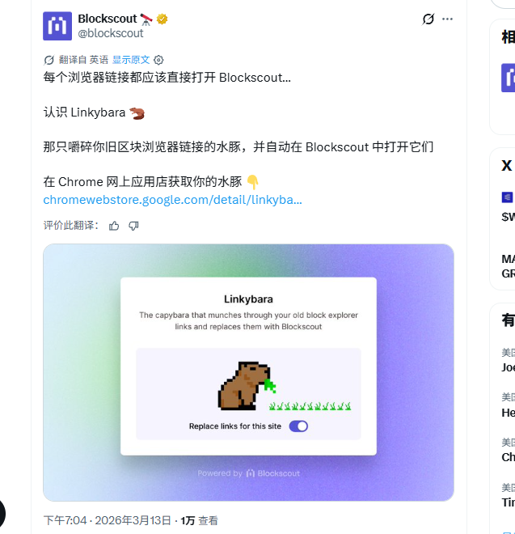Open the Linkybara promo image

tap(248, 372)
